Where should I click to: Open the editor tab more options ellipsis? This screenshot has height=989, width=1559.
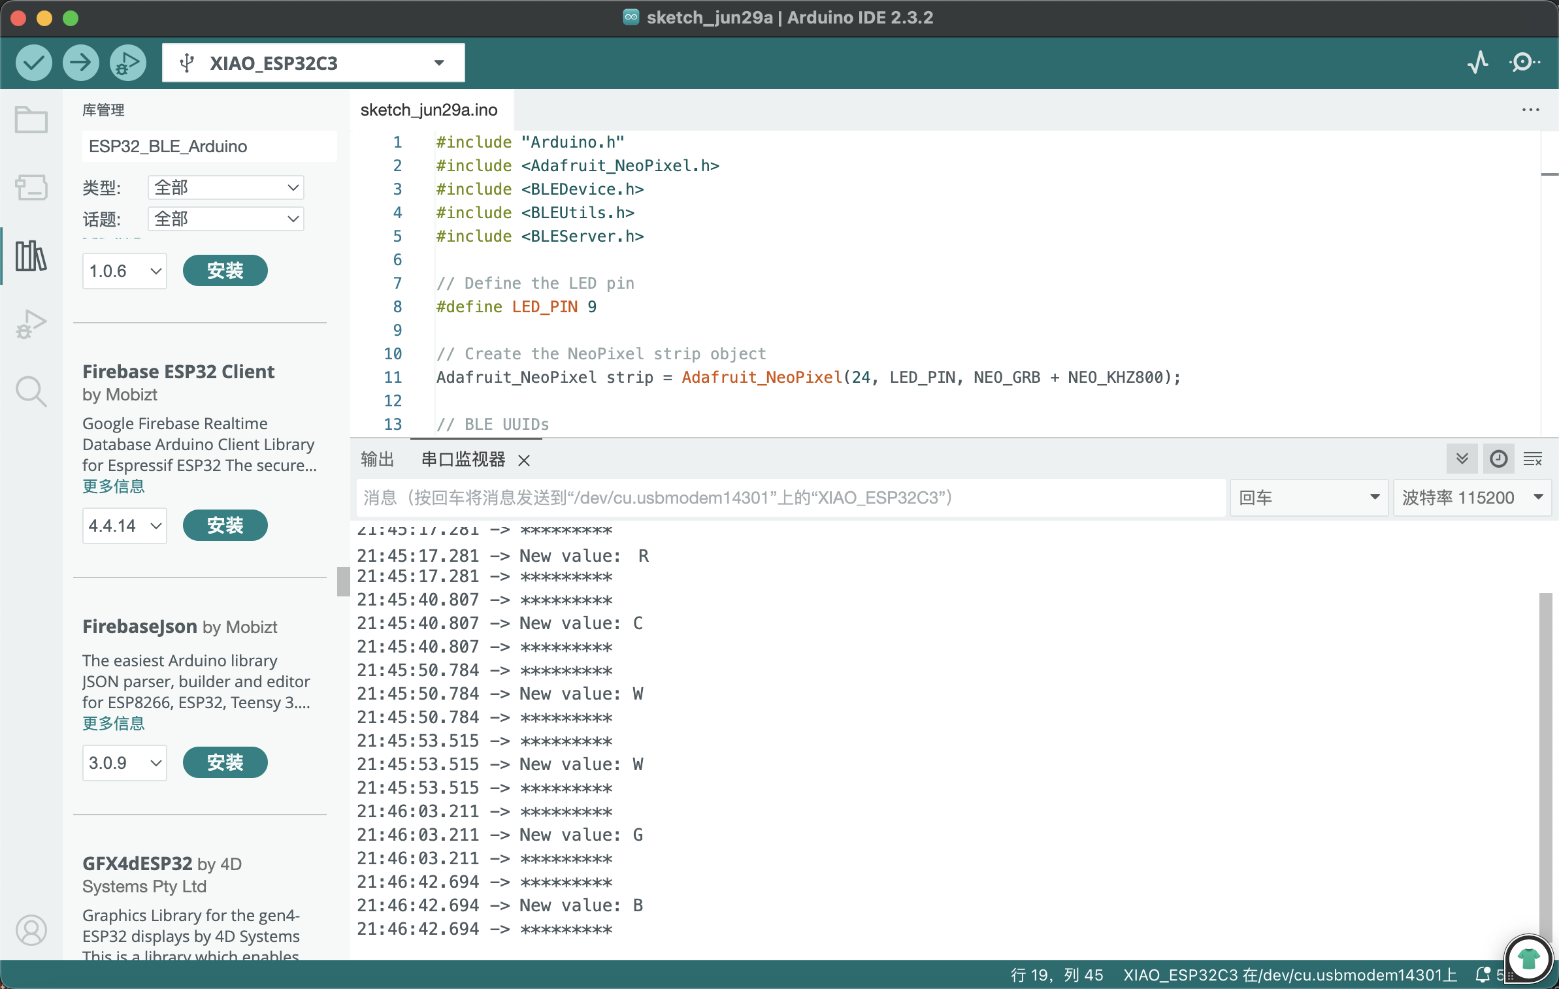coord(1531,110)
